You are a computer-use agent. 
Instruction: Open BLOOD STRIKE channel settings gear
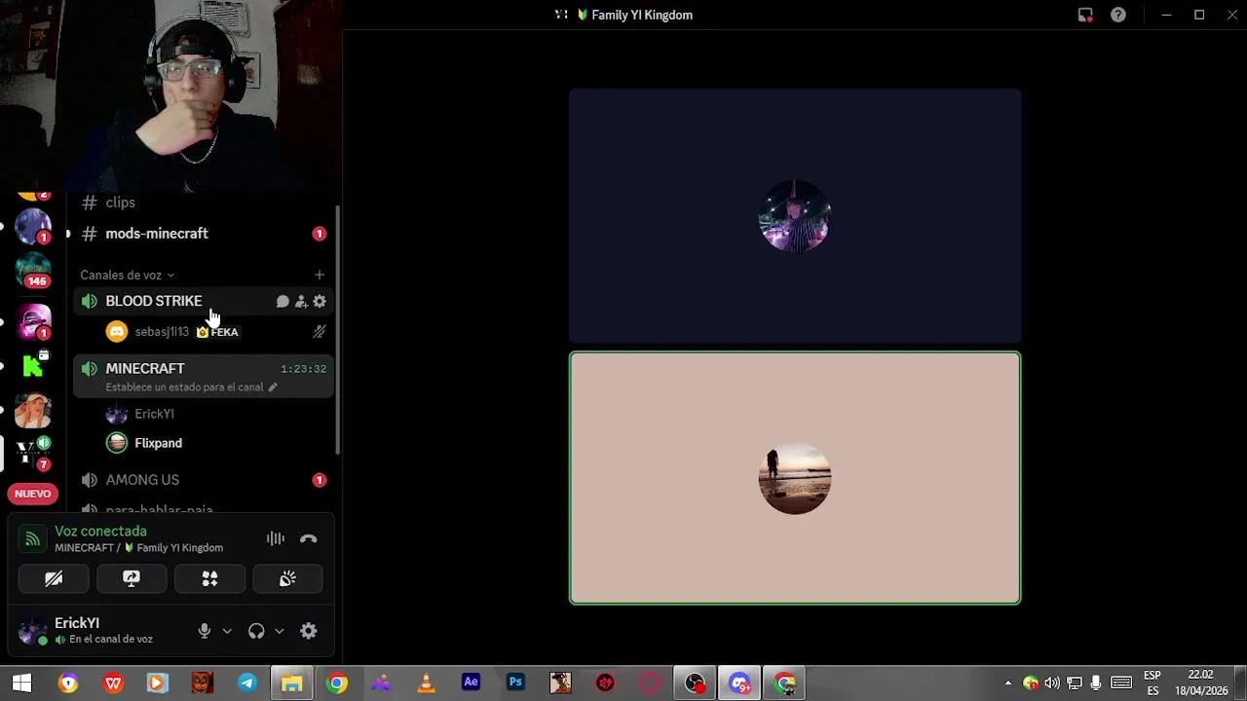click(x=320, y=302)
